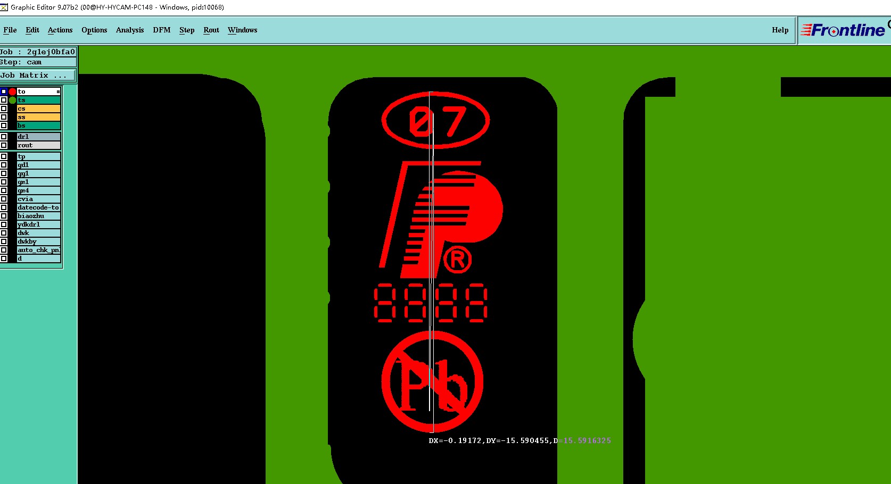Select the gm4 layer name
Screen dimensions: 891x484
pyautogui.click(x=38, y=190)
